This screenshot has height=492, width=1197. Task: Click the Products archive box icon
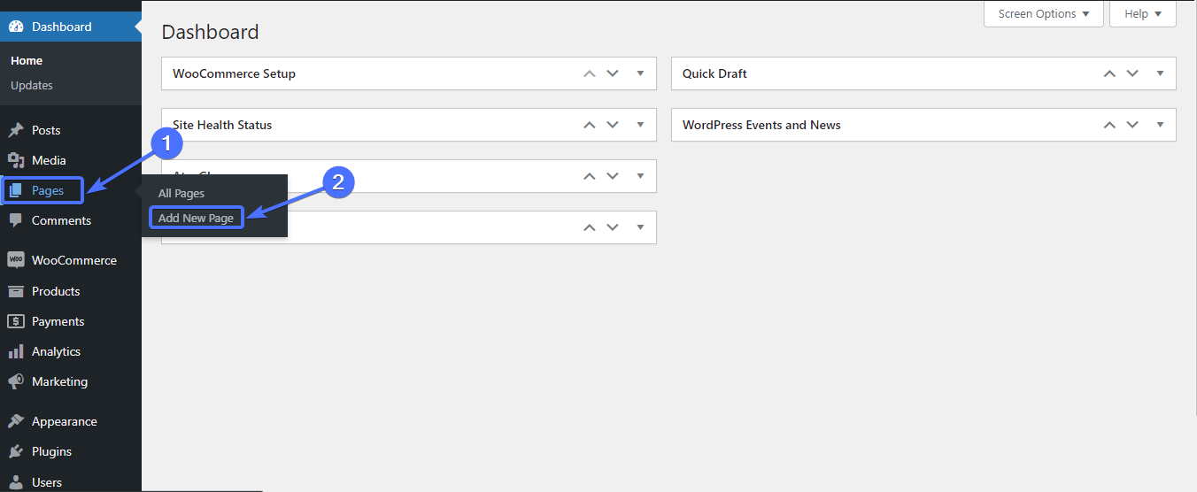coord(16,291)
